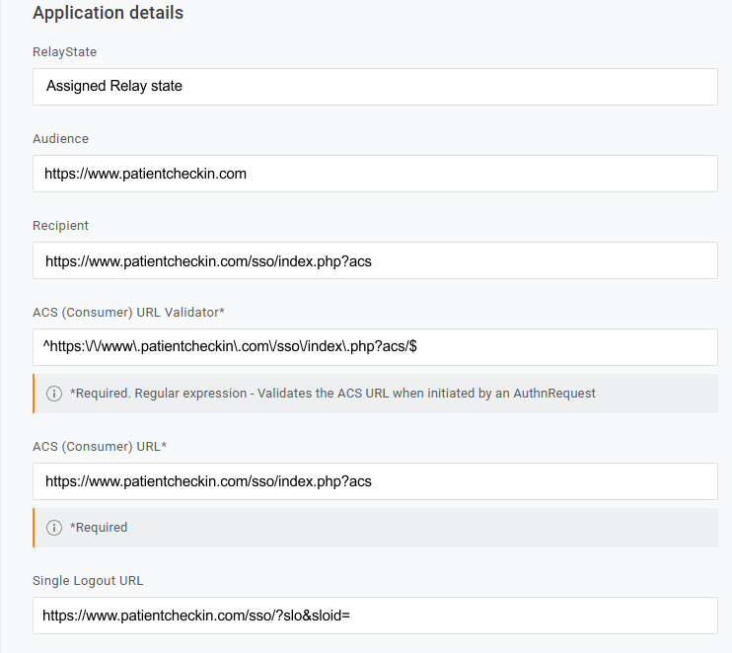Click the ACS URL Validator regex field
Screen dimensions: 732x653
coord(375,347)
